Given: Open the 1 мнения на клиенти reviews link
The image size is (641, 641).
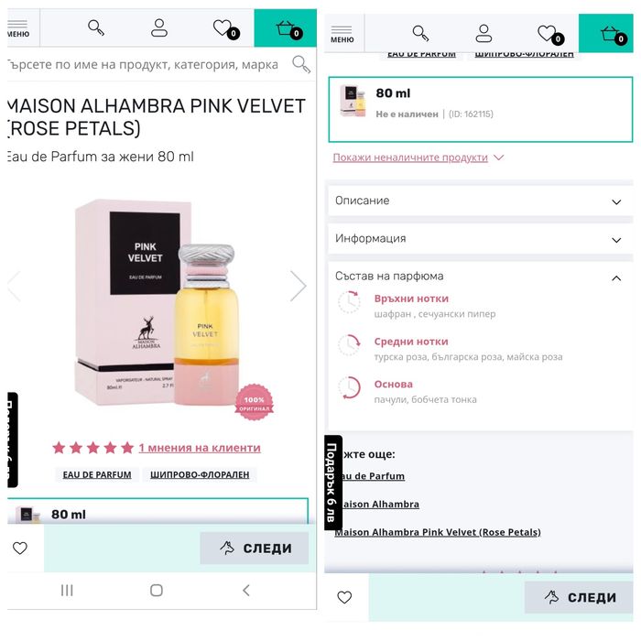Looking at the screenshot, I should click(x=200, y=448).
